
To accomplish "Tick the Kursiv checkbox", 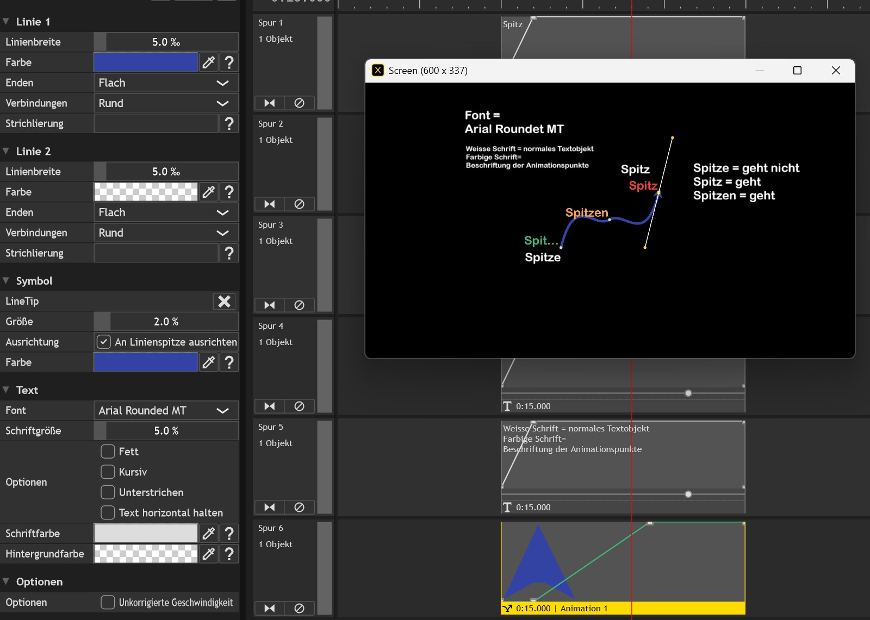I will [x=108, y=472].
